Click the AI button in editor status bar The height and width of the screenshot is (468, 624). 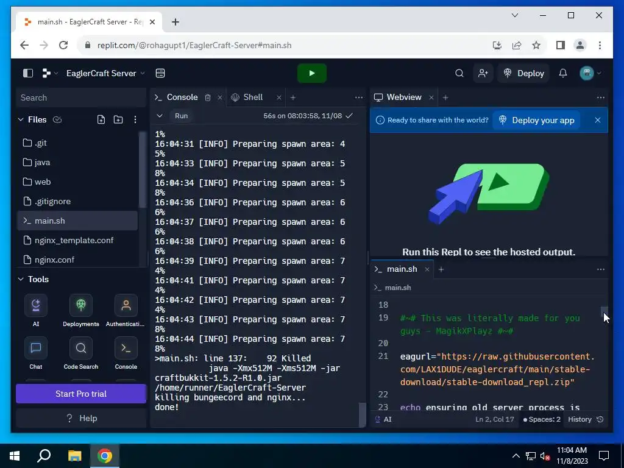(383, 419)
